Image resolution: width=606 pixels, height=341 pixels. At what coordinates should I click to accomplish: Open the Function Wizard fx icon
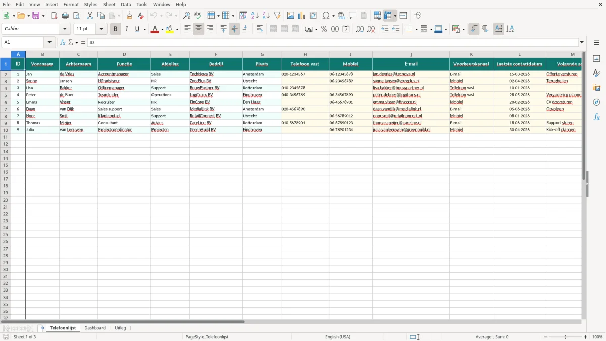63,42
